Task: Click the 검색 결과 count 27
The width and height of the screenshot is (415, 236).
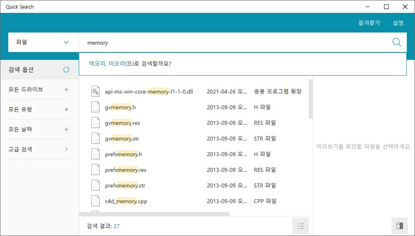Action: point(116,226)
